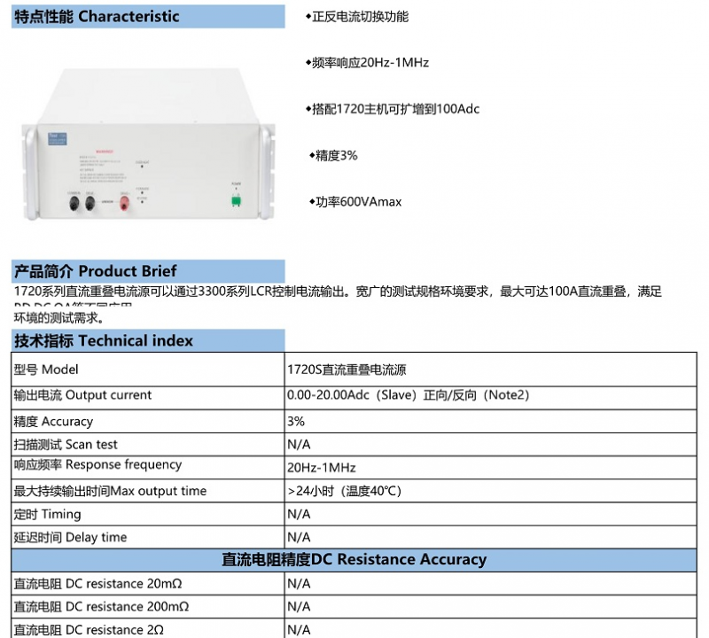Click the "响应频率 Response frequency" cell
709x638 pixels.
148,468
